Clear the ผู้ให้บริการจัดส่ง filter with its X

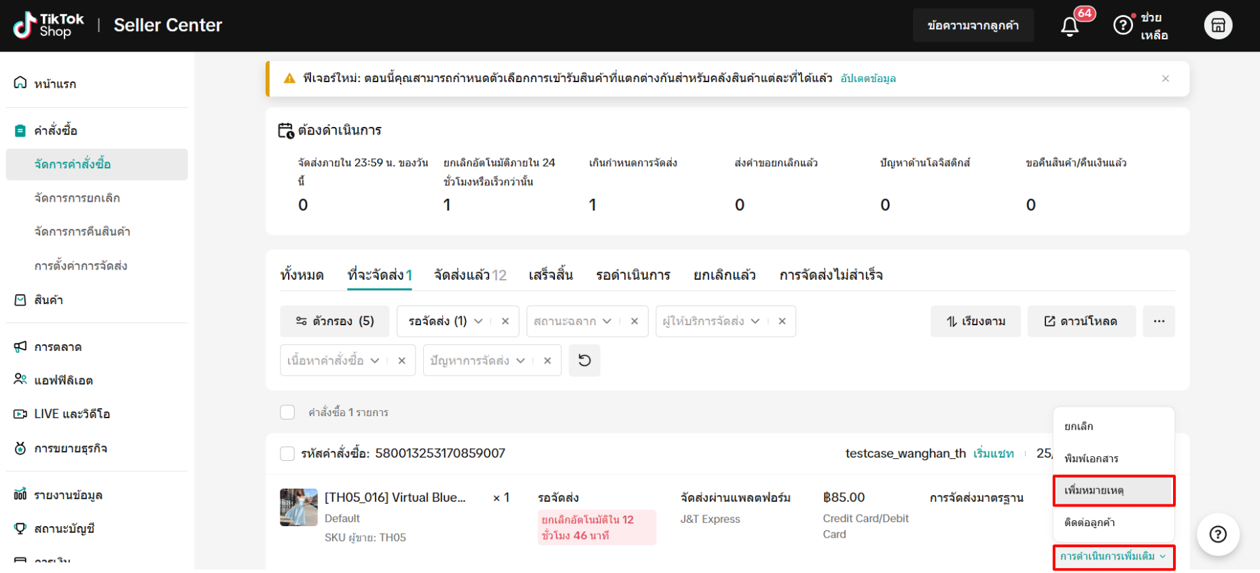coord(782,321)
